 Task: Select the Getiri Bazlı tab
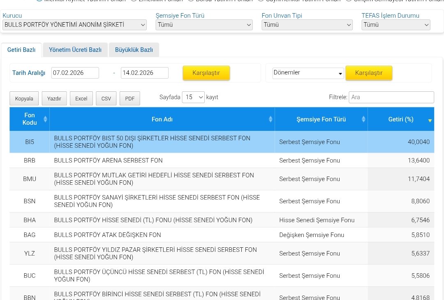click(21, 50)
